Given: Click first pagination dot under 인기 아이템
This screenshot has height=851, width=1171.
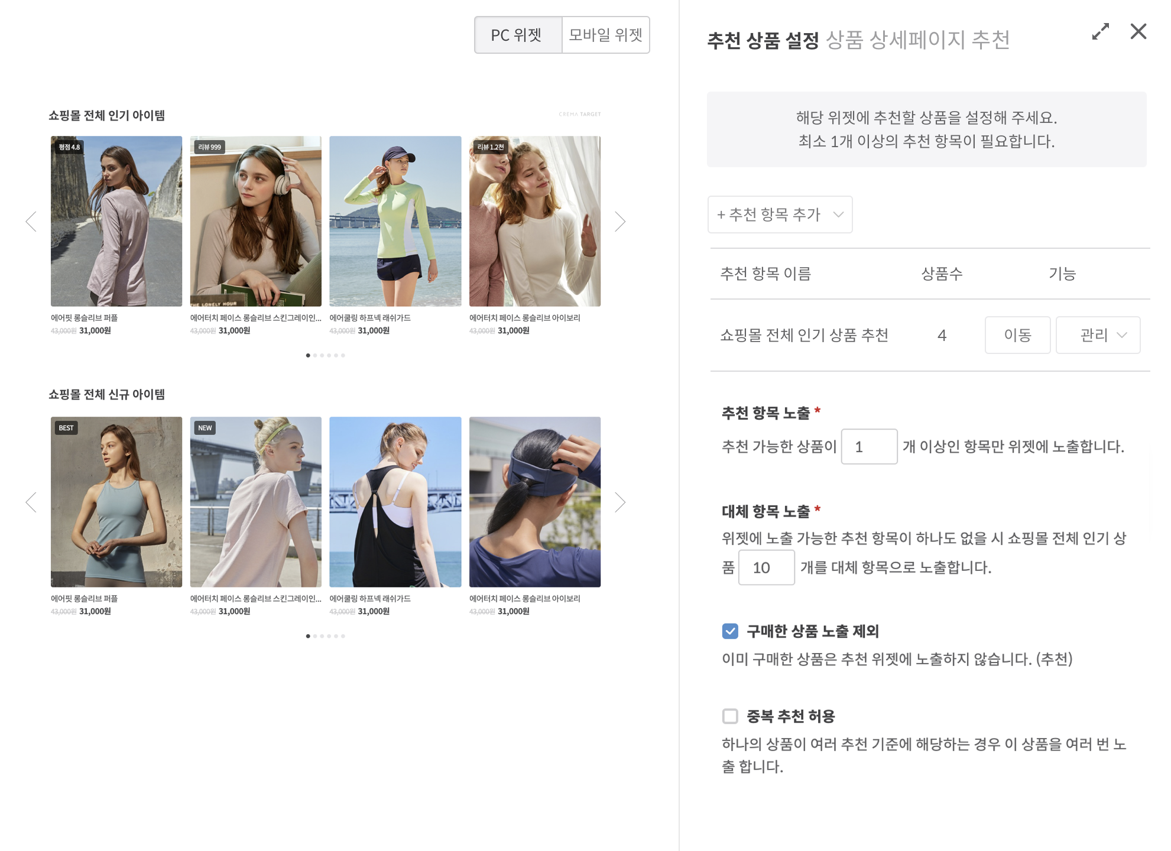Looking at the screenshot, I should 308,355.
